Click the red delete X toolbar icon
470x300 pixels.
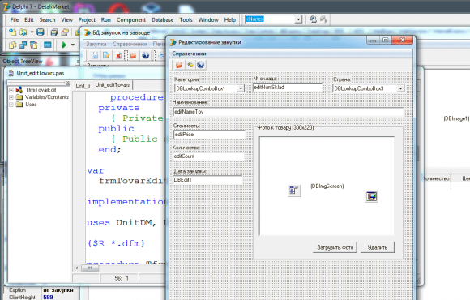tap(118, 56)
